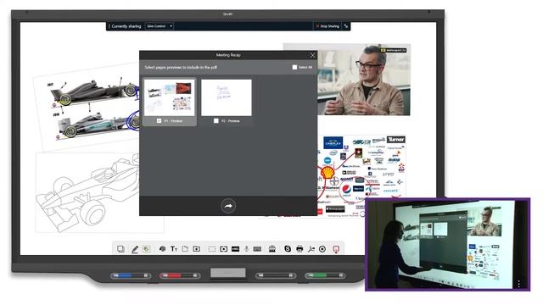The height and width of the screenshot is (305, 543).
Task: Select the pen tool in bottom toolbar
Action: [135, 249]
